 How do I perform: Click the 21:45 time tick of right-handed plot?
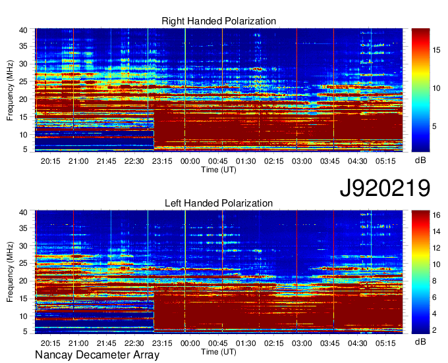click(x=106, y=161)
